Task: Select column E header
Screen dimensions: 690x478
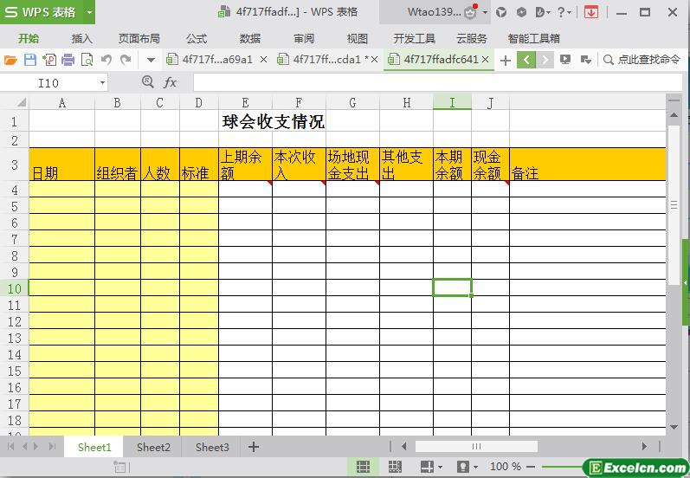Action: [245, 102]
